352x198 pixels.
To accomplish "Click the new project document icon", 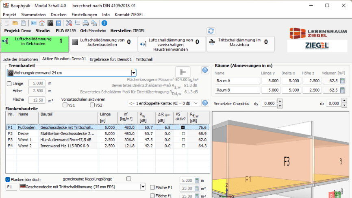I will coord(7,23).
